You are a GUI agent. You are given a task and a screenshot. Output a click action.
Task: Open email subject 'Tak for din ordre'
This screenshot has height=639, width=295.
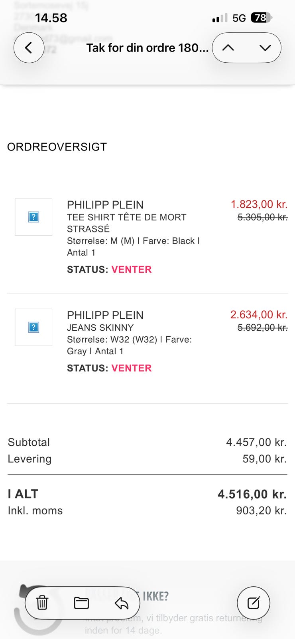[147, 48]
